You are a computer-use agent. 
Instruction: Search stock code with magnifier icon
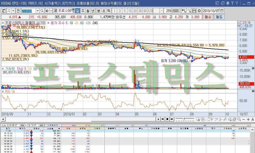(42, 11)
